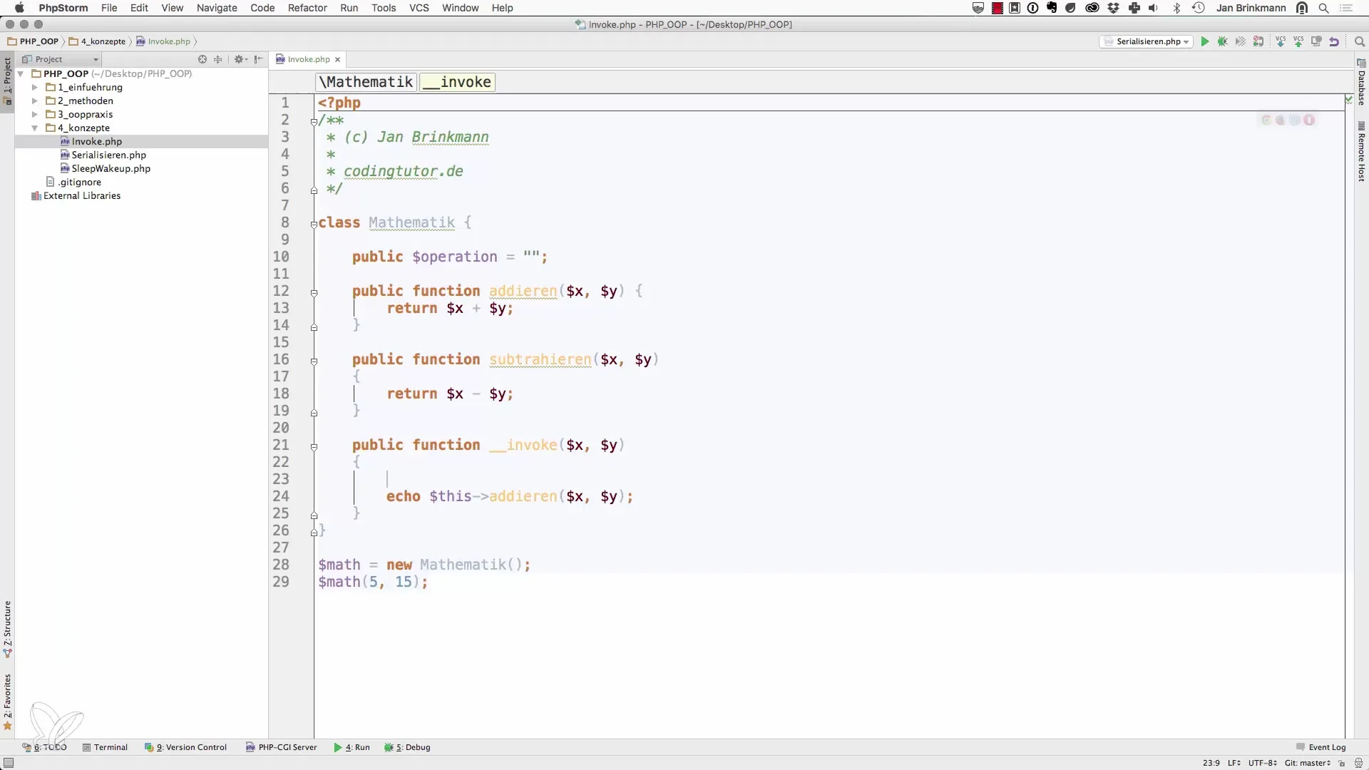Expand the 3_ooppraxis folder
This screenshot has height=770, width=1369.
click(35, 114)
